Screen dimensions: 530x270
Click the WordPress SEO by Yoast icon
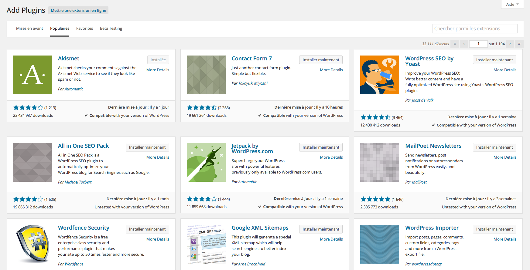click(380, 75)
